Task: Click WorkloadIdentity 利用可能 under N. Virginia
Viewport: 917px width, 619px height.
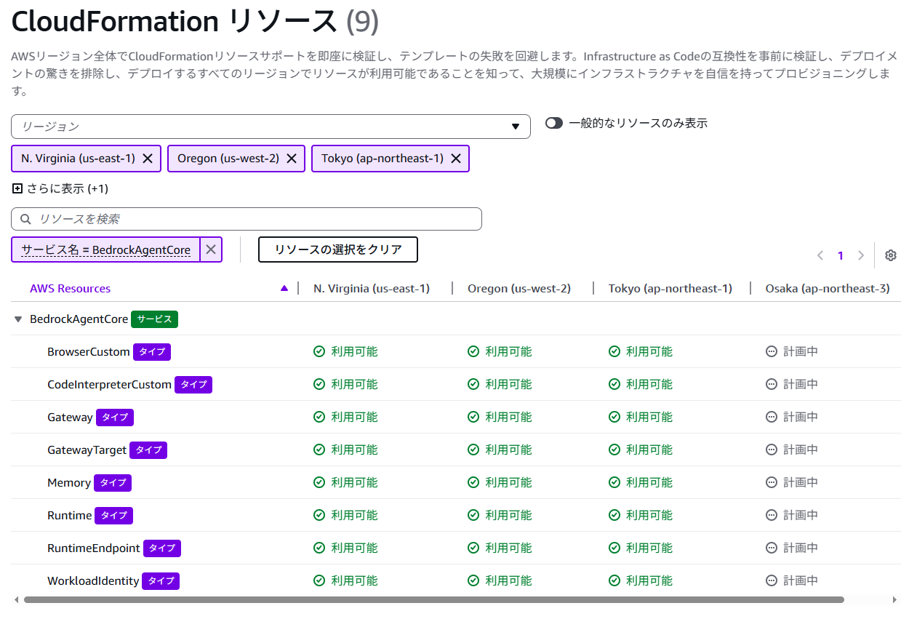Action: pyautogui.click(x=345, y=580)
